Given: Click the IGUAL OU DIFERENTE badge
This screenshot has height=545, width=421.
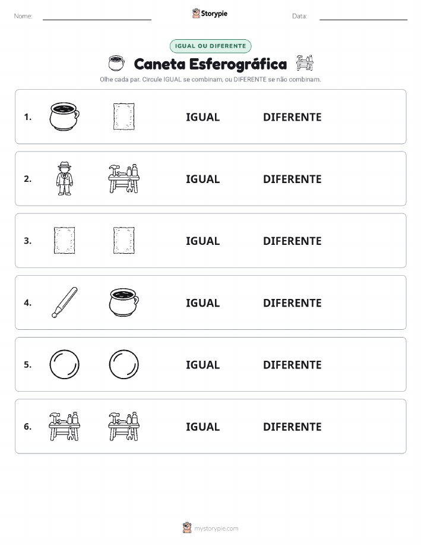Looking at the screenshot, I should (x=210, y=46).
